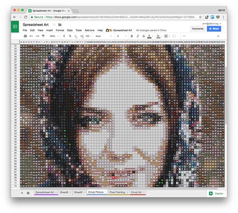The width and height of the screenshot is (238, 213).
Task: Click the Pocket extension icon in Chrome
Action: [218, 17]
